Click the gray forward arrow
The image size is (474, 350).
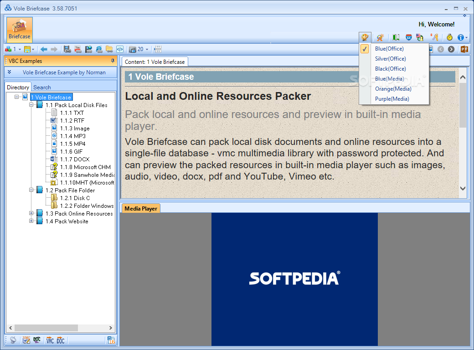click(x=54, y=49)
